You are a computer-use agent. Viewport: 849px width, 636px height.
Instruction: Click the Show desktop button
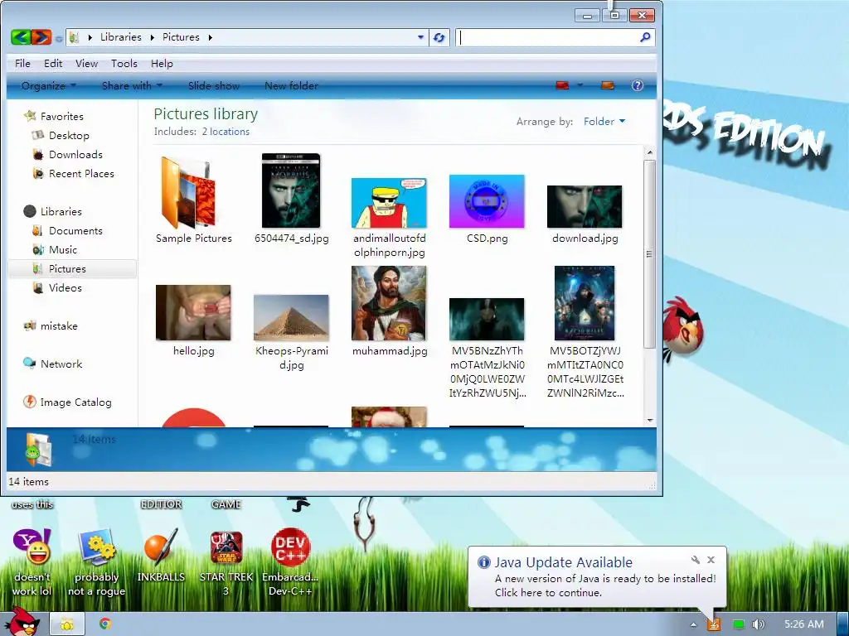click(843, 624)
